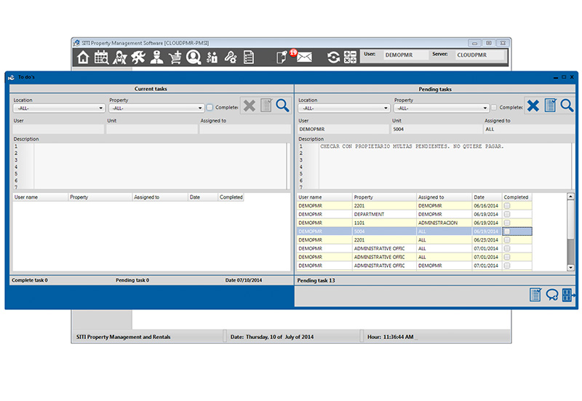The image size is (582, 401).
Task: Open the Home icon in main toolbar
Action: click(83, 57)
